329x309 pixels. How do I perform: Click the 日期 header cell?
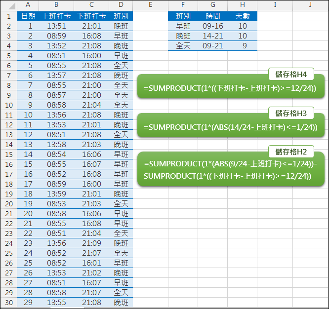pyautogui.click(x=28, y=16)
